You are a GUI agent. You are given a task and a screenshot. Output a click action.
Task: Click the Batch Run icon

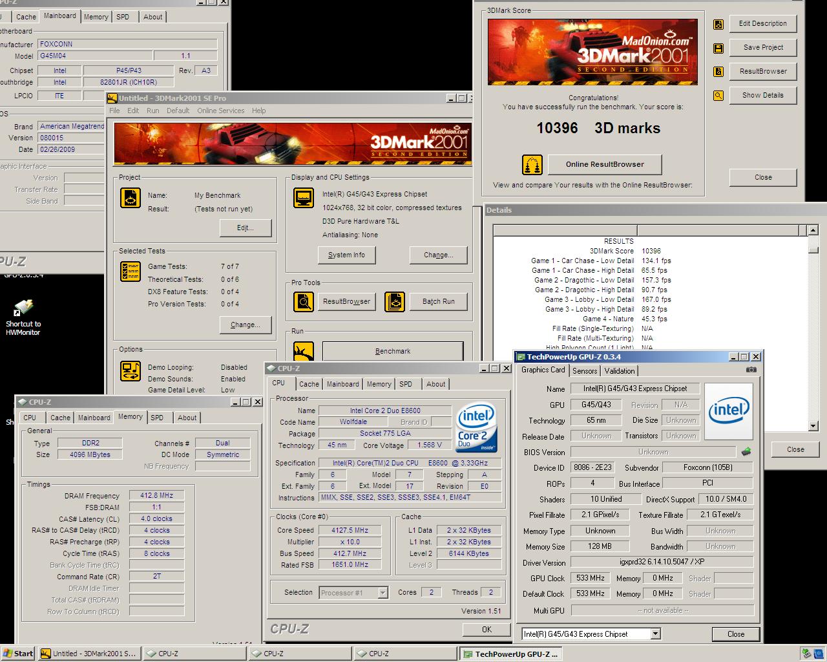coord(395,302)
